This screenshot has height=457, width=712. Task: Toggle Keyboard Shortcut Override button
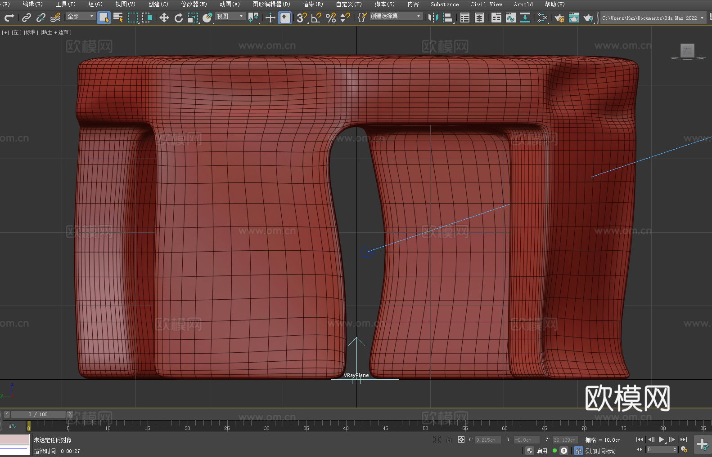coord(285,18)
